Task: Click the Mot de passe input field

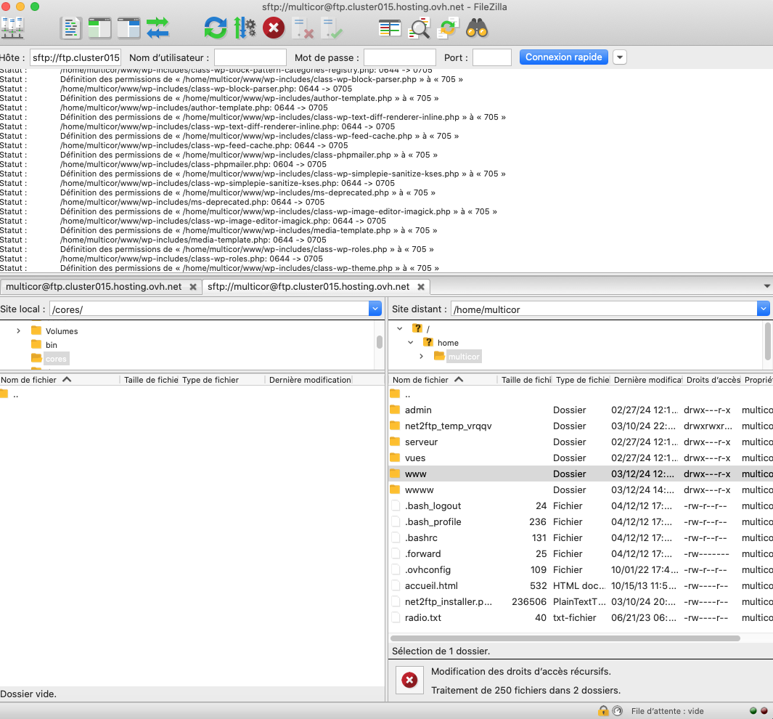Action: (399, 57)
